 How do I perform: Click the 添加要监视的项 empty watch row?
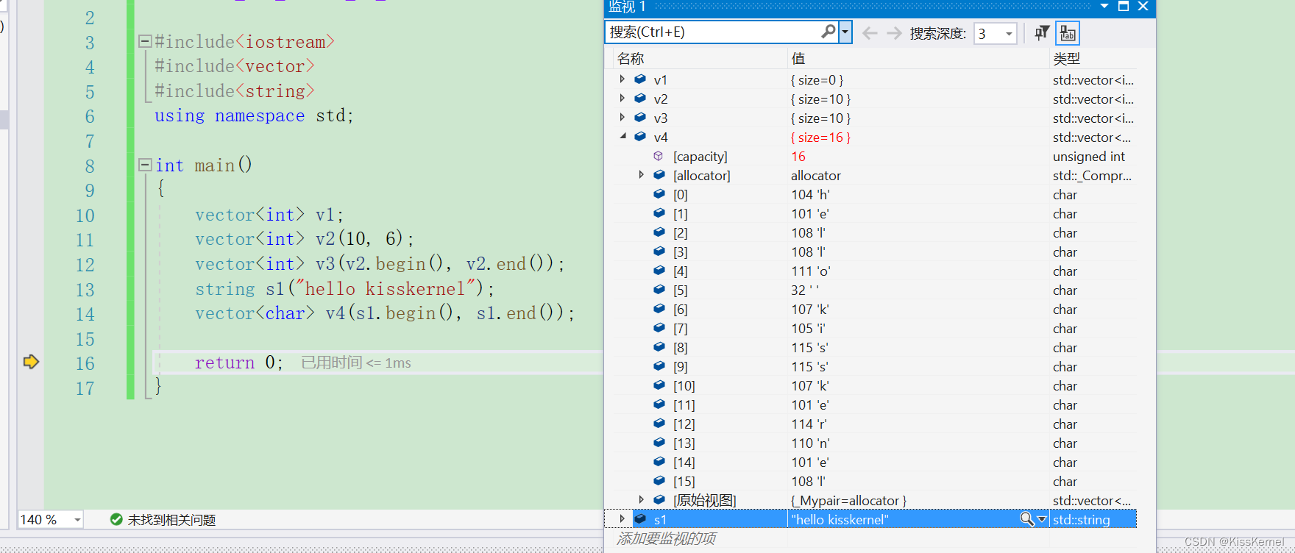(667, 539)
